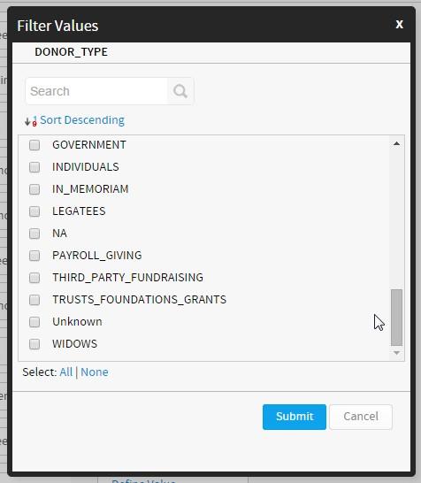Tick the INDIVIDUALS checkbox
The image size is (421, 483).
click(x=34, y=167)
